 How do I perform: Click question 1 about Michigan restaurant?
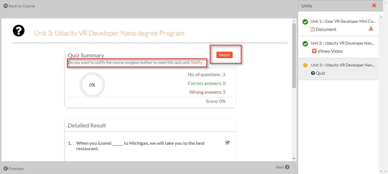coord(140,146)
